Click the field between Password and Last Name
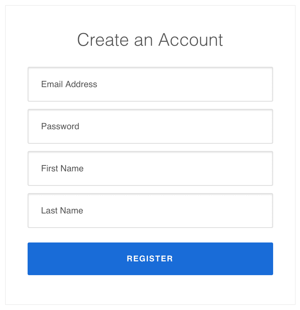The width and height of the screenshot is (300, 310). [x=150, y=168]
